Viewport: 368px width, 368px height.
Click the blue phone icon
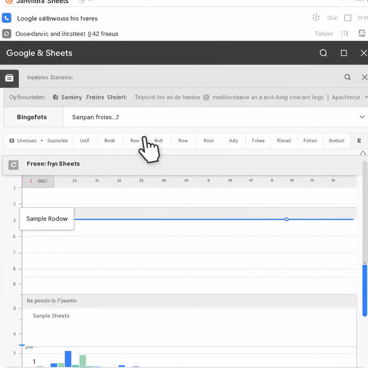tap(6, 18)
